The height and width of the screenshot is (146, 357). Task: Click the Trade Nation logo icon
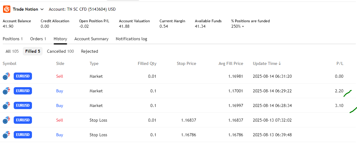pos(7,9)
